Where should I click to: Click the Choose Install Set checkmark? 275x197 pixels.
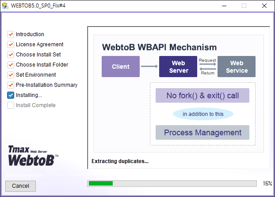[11, 55]
